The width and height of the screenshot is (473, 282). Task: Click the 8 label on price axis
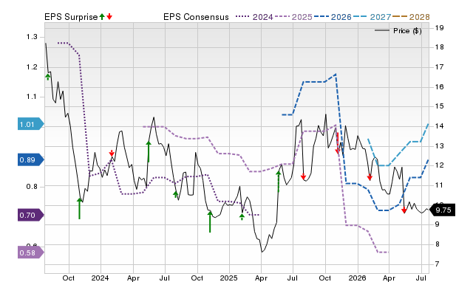437,244
